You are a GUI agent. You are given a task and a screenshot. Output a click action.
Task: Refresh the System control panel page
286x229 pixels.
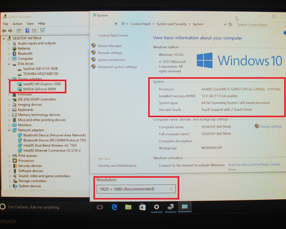click(x=231, y=24)
